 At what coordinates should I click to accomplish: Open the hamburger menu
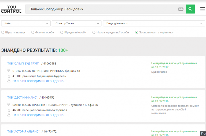[203, 9]
